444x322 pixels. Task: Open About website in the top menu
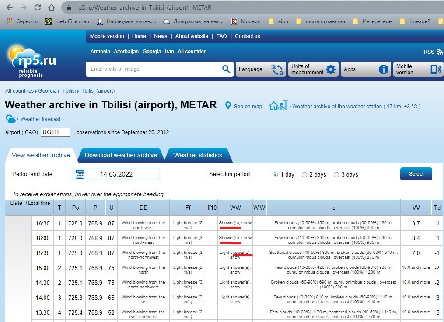tap(192, 36)
